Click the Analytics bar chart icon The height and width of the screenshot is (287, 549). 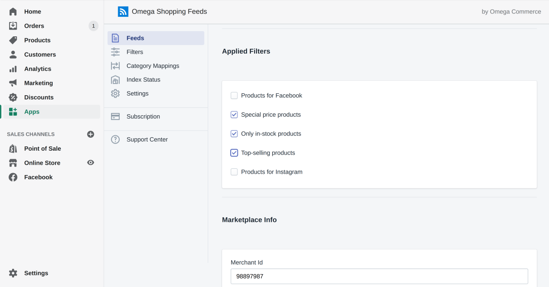pos(13,69)
